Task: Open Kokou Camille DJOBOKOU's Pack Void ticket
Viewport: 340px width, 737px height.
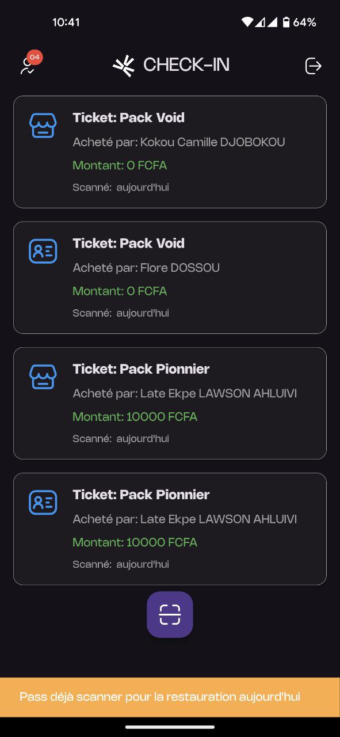Action: [170, 151]
